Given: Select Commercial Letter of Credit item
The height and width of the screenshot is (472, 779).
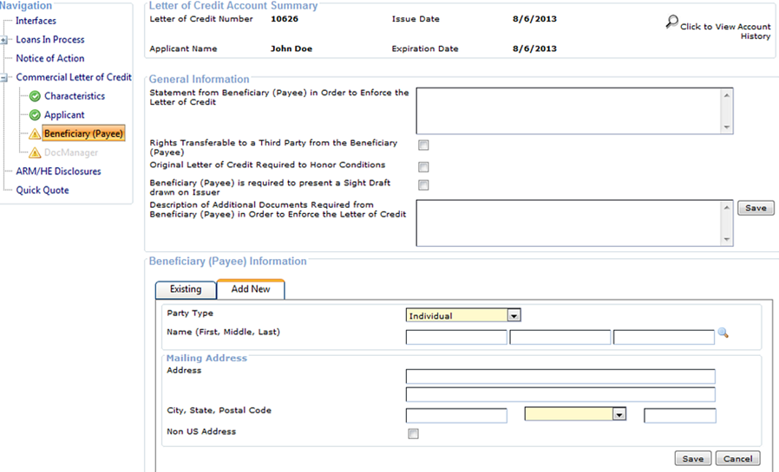Looking at the screenshot, I should [x=74, y=77].
